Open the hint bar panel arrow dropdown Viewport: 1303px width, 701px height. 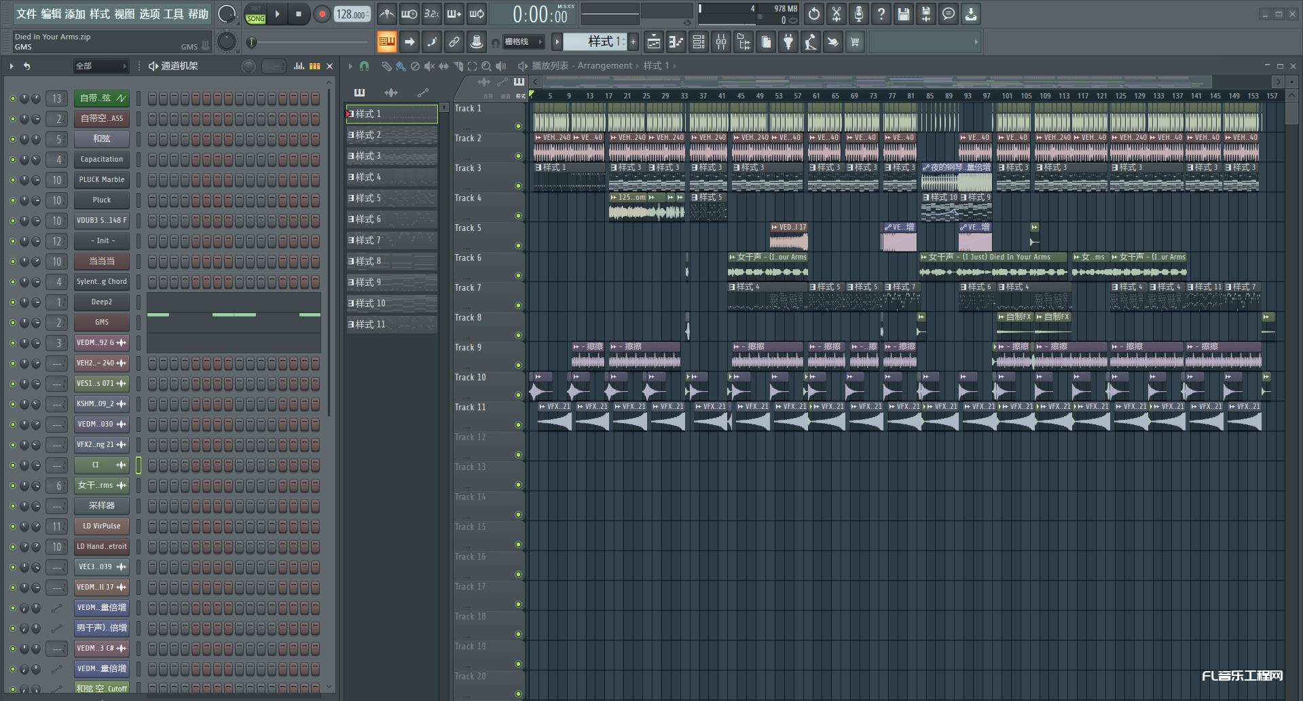976,42
